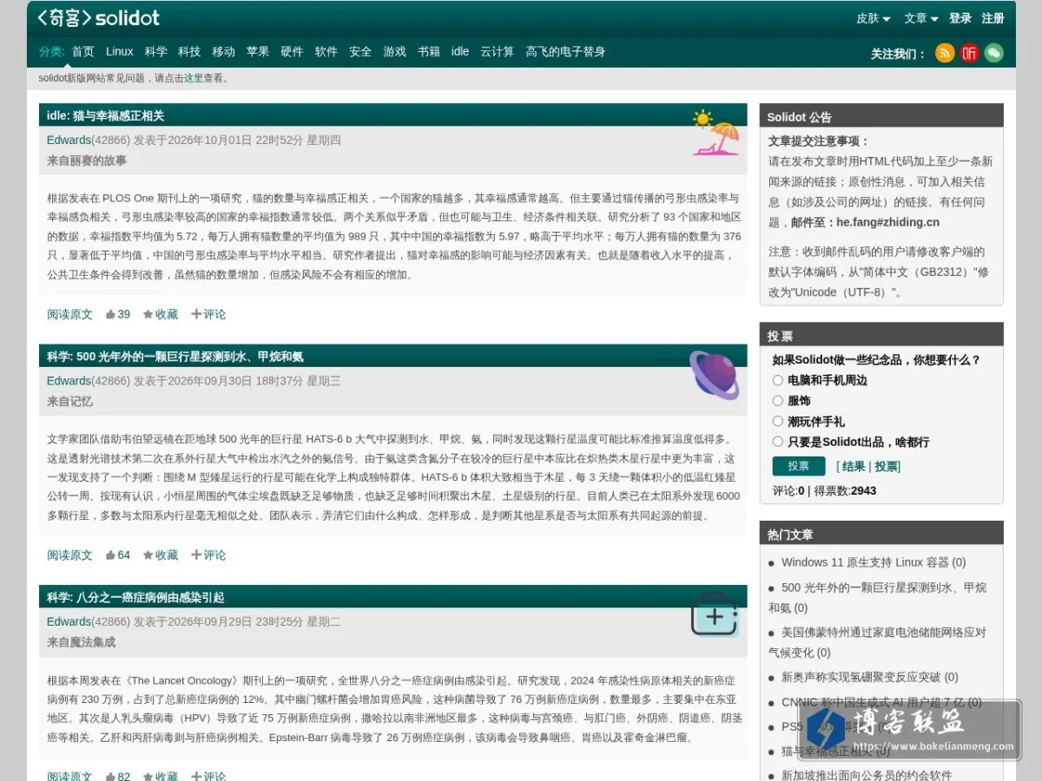This screenshot has width=1042, height=781.
Task: Select 只要是Solidot出品，啥都行 poll option
Action: [778, 442]
